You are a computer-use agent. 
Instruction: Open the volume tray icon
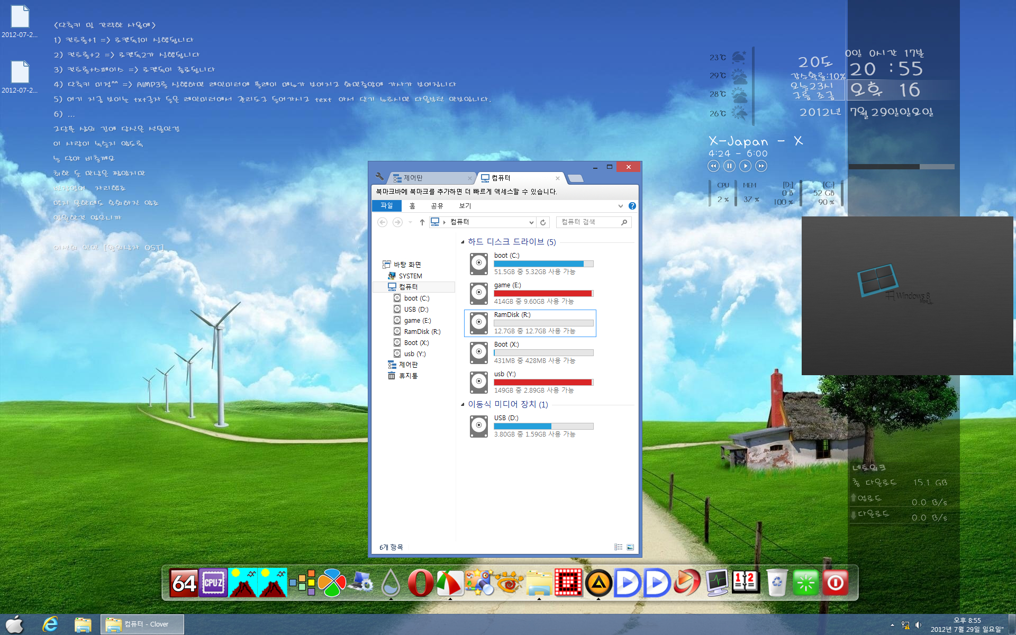[x=918, y=625]
